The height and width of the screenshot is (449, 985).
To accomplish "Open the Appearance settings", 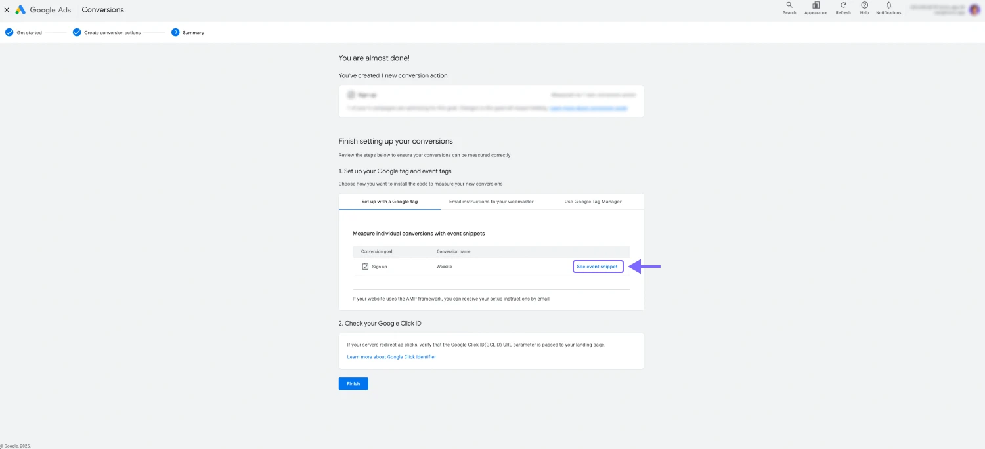I will click(816, 8).
